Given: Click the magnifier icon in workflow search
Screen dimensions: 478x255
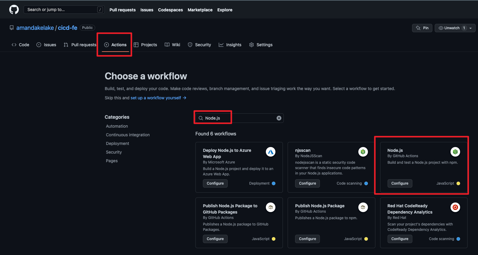Looking at the screenshot, I should 201,118.
